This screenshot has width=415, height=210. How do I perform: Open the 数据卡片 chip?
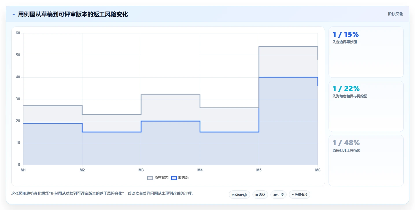coord(300,195)
